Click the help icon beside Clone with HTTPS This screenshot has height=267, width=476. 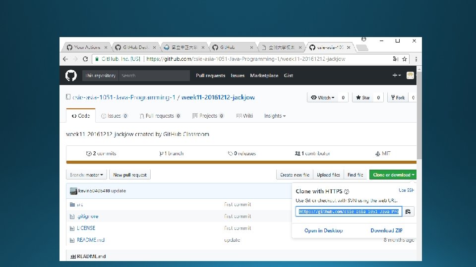[347, 192]
